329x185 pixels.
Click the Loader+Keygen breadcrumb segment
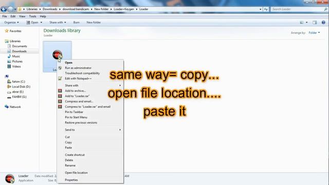[x=124, y=9]
